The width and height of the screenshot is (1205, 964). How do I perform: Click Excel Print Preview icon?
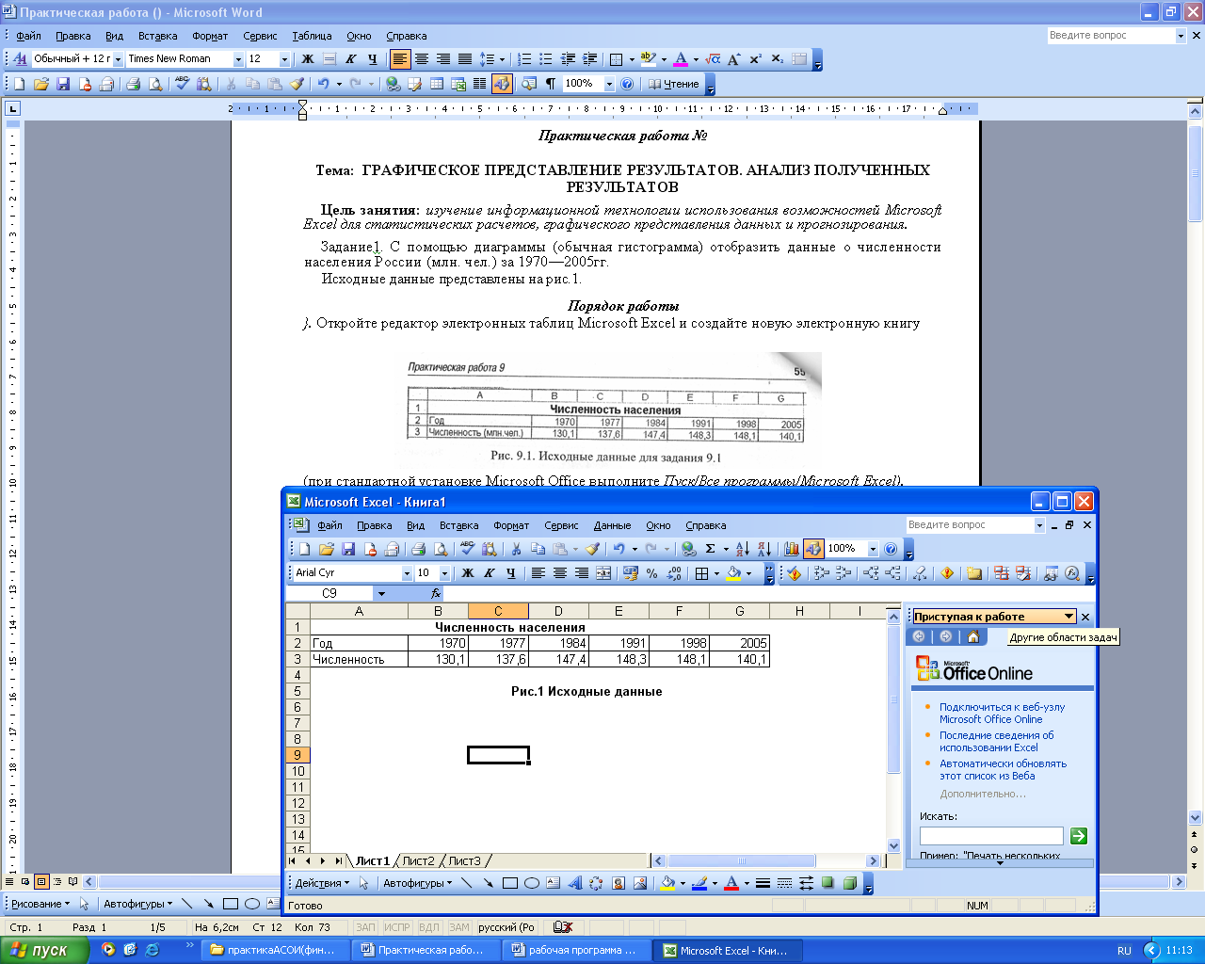[x=441, y=549]
